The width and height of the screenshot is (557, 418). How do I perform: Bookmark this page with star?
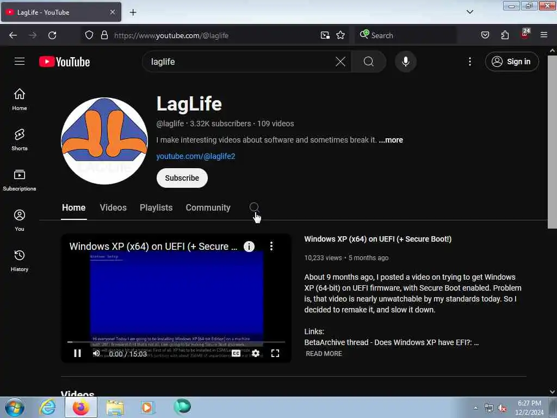[x=341, y=35]
